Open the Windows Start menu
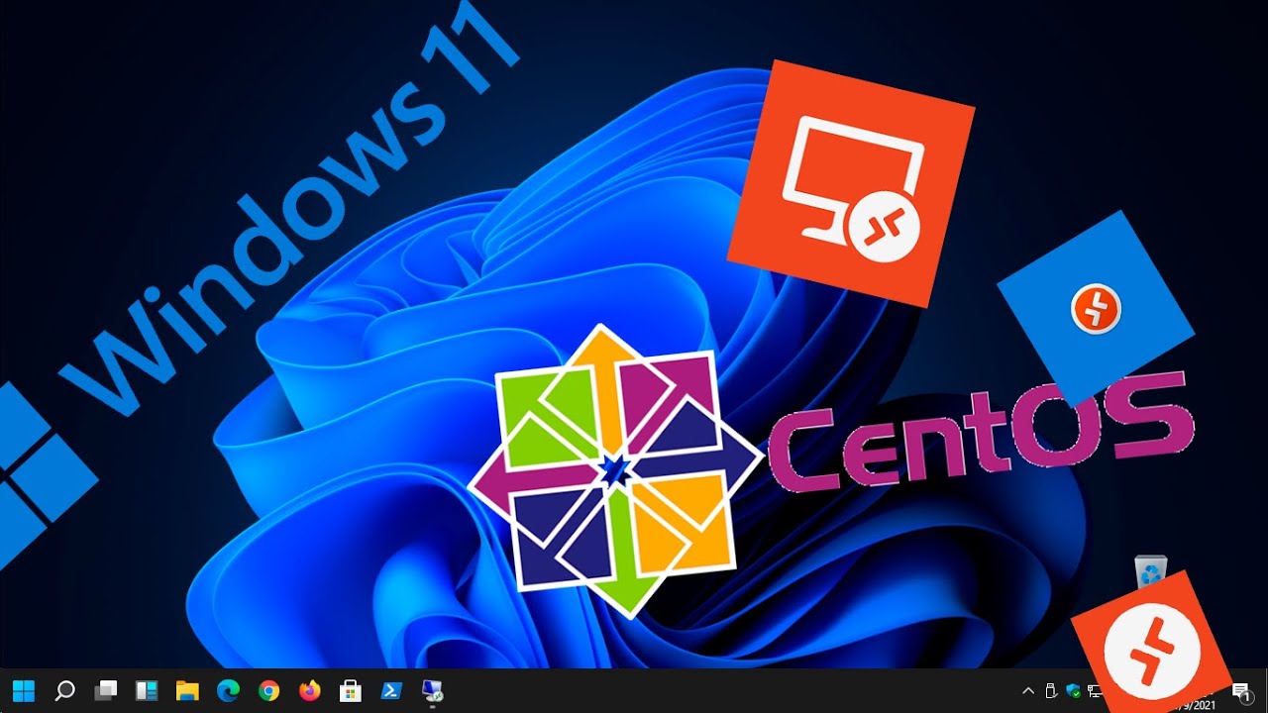 (x=23, y=690)
